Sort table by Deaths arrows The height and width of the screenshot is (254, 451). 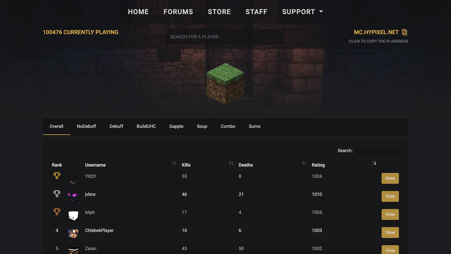pyautogui.click(x=304, y=163)
